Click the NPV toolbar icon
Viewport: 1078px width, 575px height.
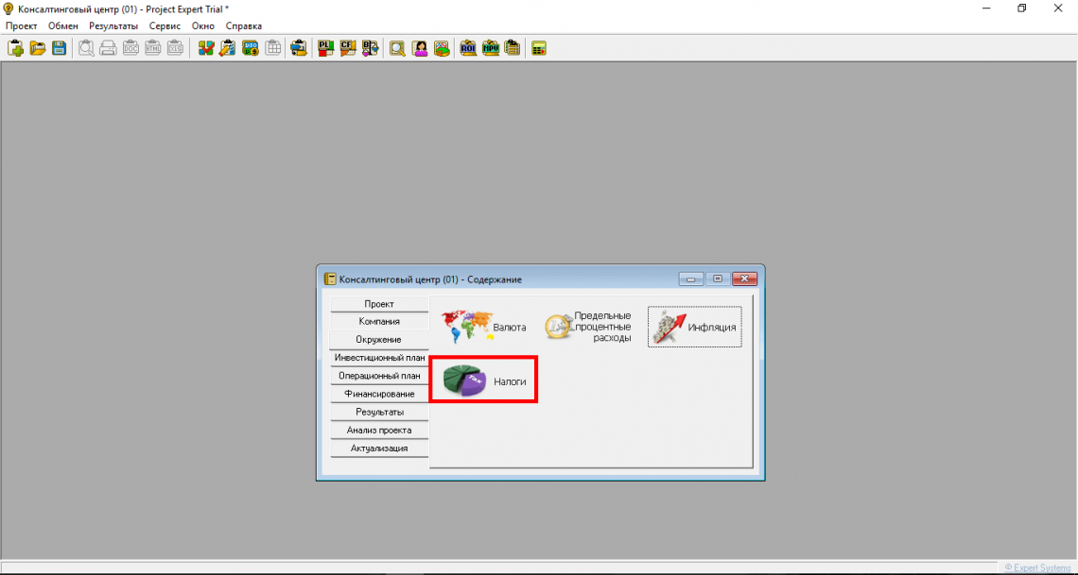(x=490, y=48)
